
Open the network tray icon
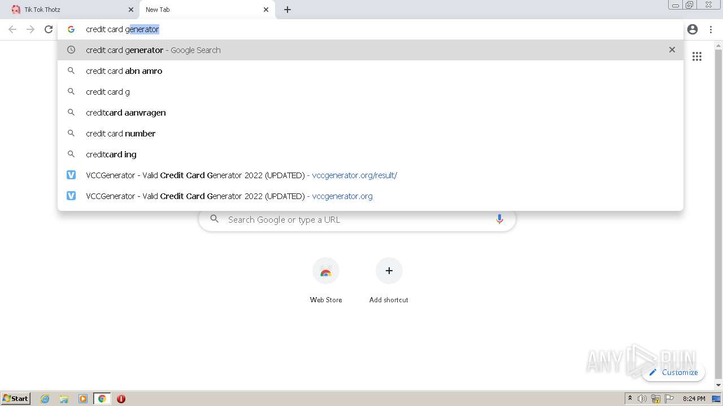coord(656,399)
